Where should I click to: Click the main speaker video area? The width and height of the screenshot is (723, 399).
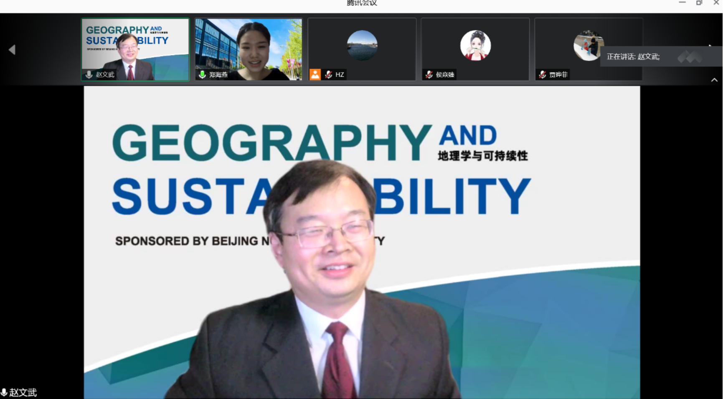pyautogui.click(x=362, y=242)
